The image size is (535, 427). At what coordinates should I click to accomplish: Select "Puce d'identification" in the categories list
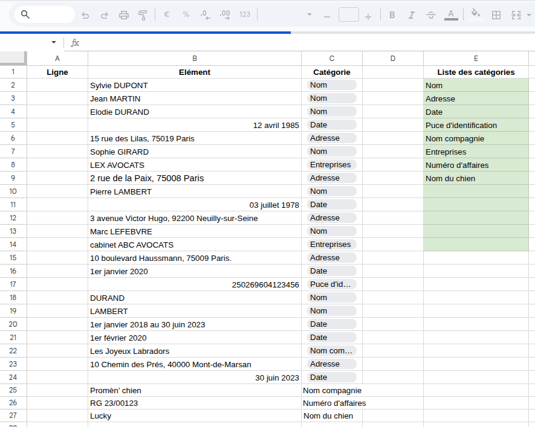coord(476,125)
